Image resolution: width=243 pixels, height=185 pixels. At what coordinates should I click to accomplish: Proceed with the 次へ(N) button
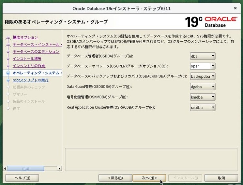pos(149,178)
